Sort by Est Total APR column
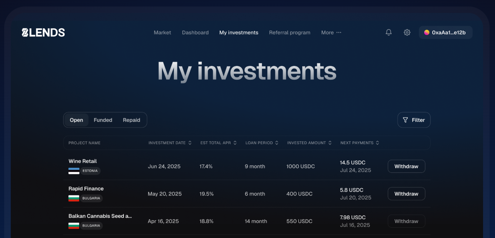This screenshot has width=495, height=238. [235, 143]
